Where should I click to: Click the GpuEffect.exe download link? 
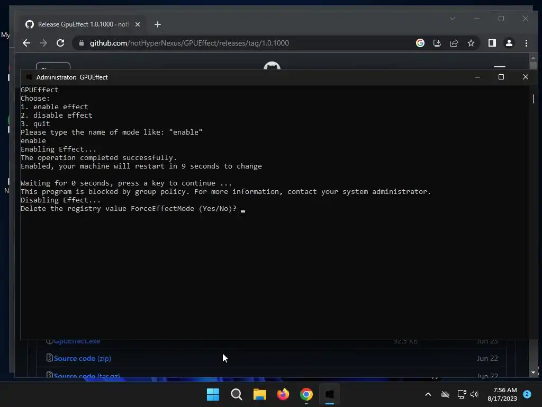pyautogui.click(x=77, y=341)
